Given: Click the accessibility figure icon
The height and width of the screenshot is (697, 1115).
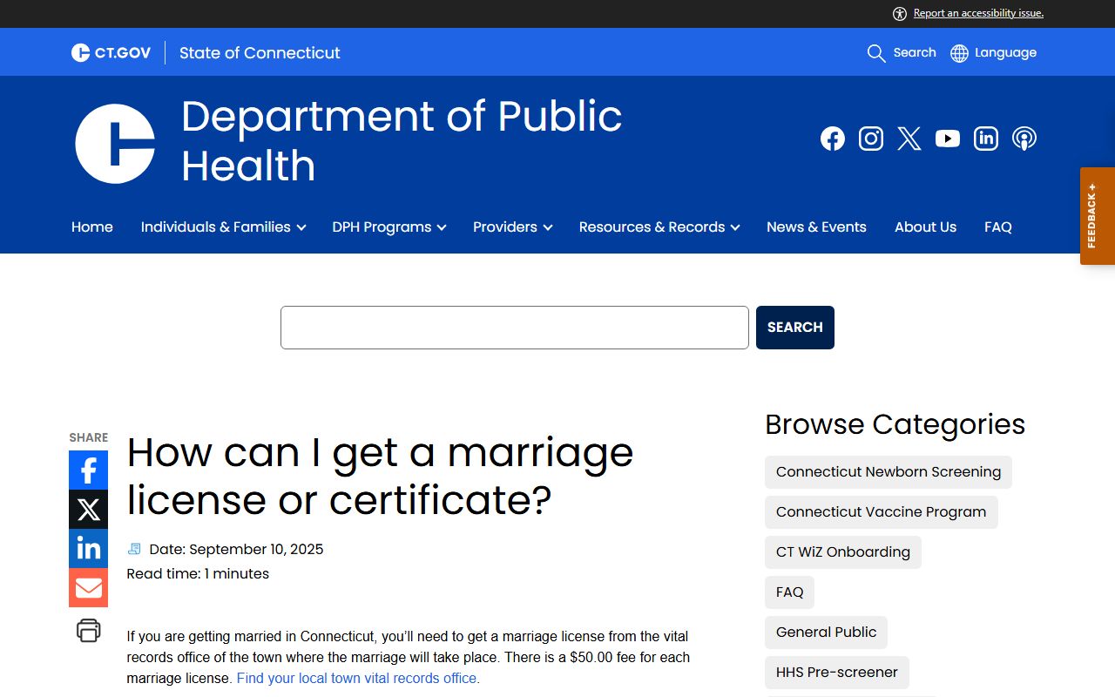Looking at the screenshot, I should pos(900,13).
